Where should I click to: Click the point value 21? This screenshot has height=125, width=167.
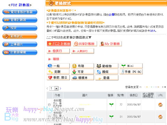[121, 117]
